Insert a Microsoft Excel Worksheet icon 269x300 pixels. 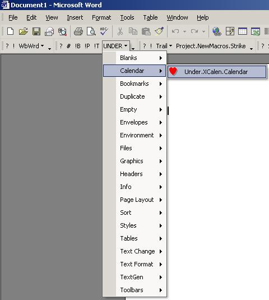coord(256,31)
